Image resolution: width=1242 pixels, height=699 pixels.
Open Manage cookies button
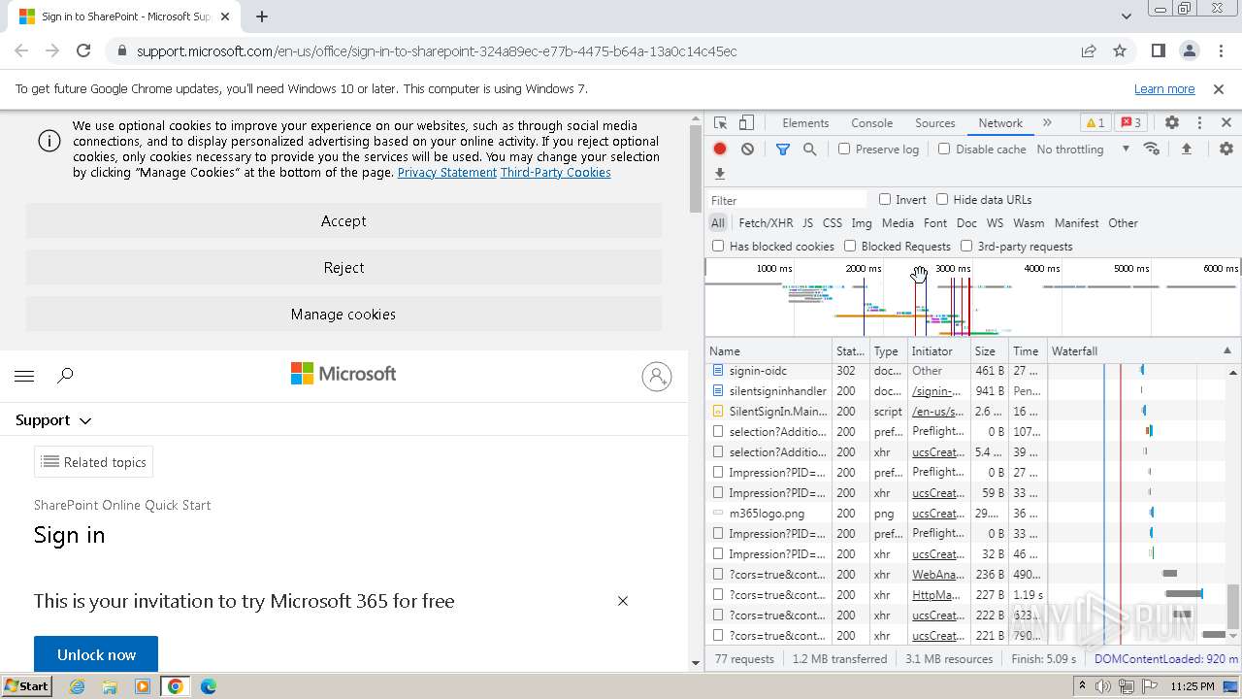coord(343,315)
